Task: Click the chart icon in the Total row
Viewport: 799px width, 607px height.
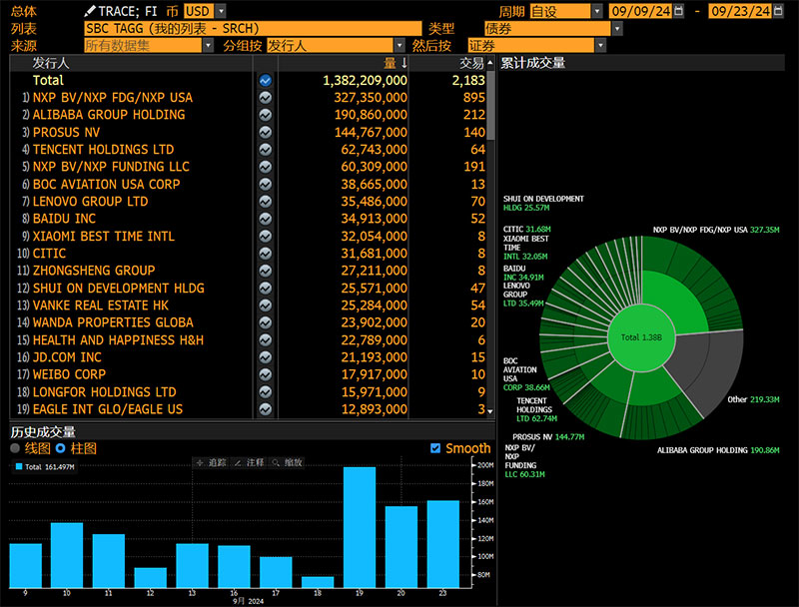Action: [x=266, y=80]
